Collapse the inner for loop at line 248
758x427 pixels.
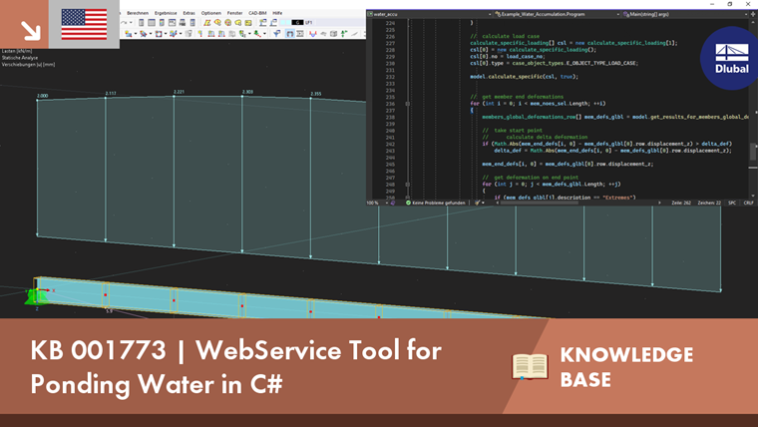pos(408,185)
